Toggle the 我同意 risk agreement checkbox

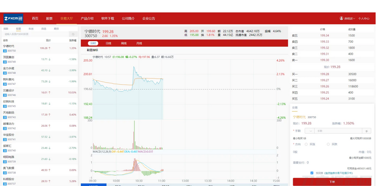point(312,173)
